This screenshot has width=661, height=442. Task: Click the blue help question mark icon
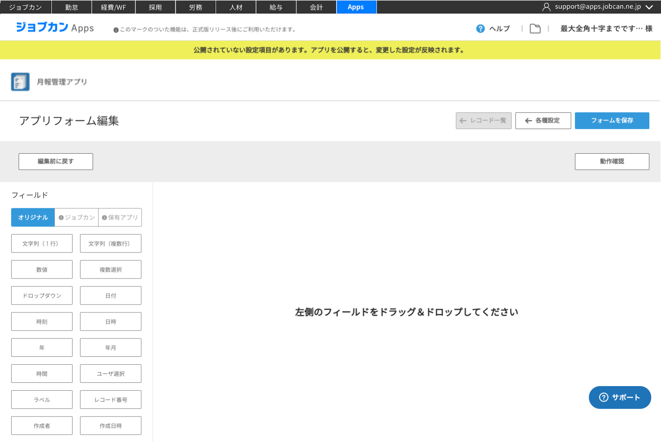pos(480,29)
